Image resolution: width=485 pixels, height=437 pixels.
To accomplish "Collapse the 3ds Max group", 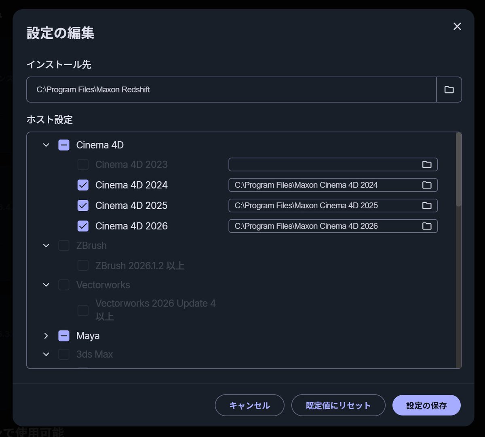I will pyautogui.click(x=46, y=354).
